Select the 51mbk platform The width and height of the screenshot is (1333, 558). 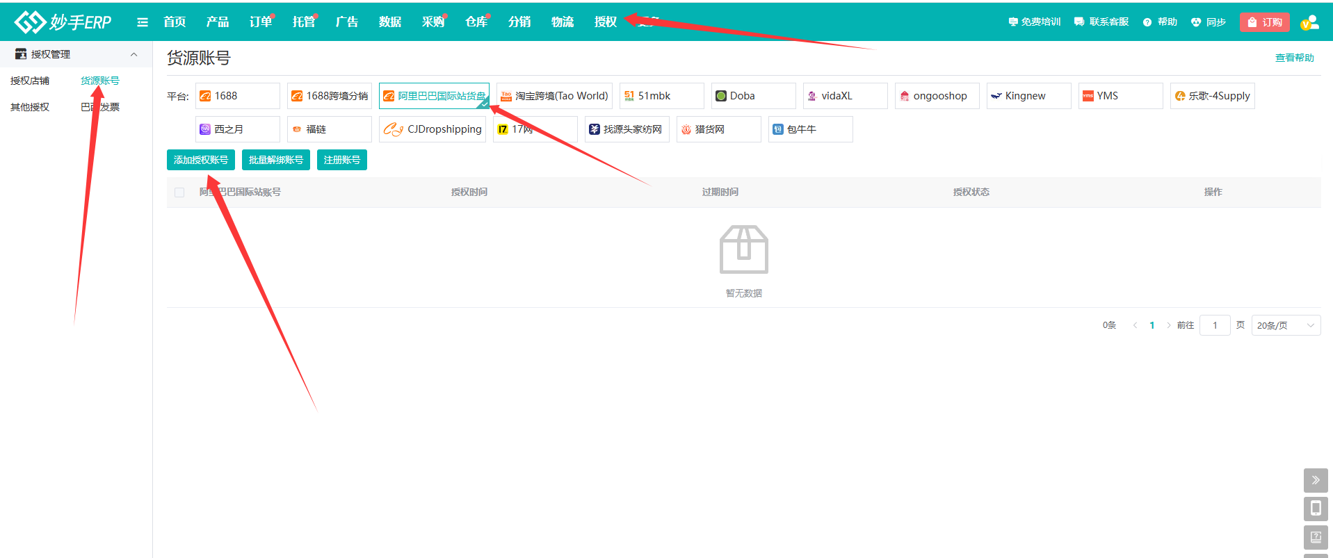point(662,96)
